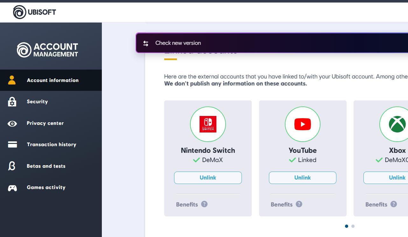Viewport: 408px width, 237px height.
Task: Open the Privacy center section
Action: pos(51,123)
